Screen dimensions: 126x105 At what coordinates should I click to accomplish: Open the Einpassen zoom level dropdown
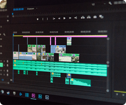point(32,9)
